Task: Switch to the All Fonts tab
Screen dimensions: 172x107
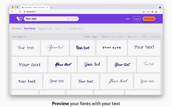Action: pos(16,29)
